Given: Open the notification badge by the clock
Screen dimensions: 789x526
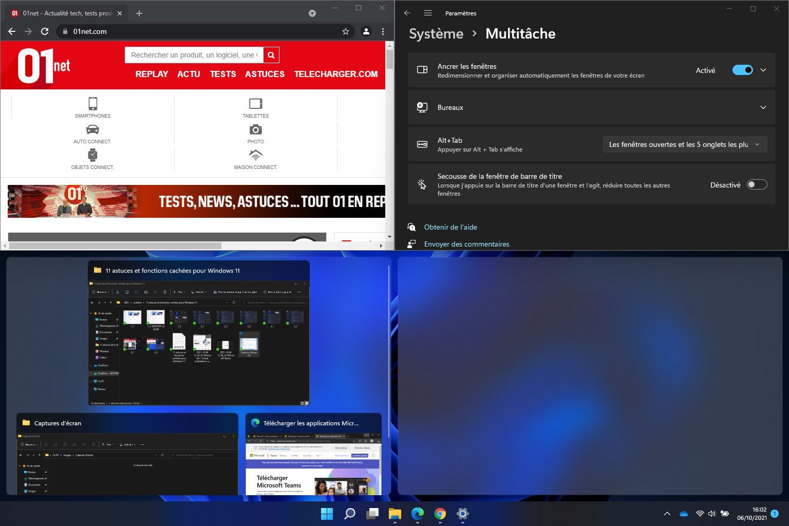Looking at the screenshot, I should (x=775, y=514).
